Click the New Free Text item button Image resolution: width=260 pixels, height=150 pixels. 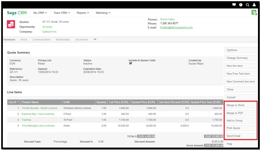pos(241,74)
